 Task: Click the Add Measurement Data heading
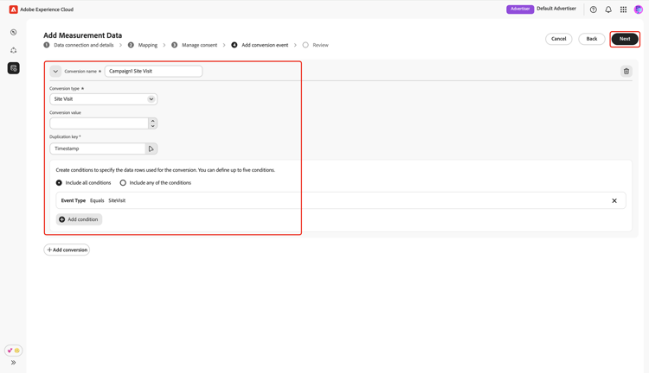click(83, 35)
